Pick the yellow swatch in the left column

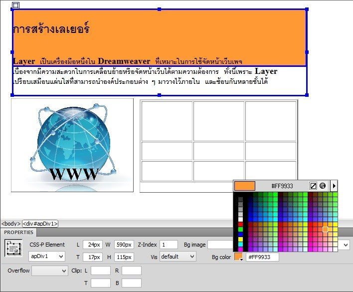click(241, 239)
